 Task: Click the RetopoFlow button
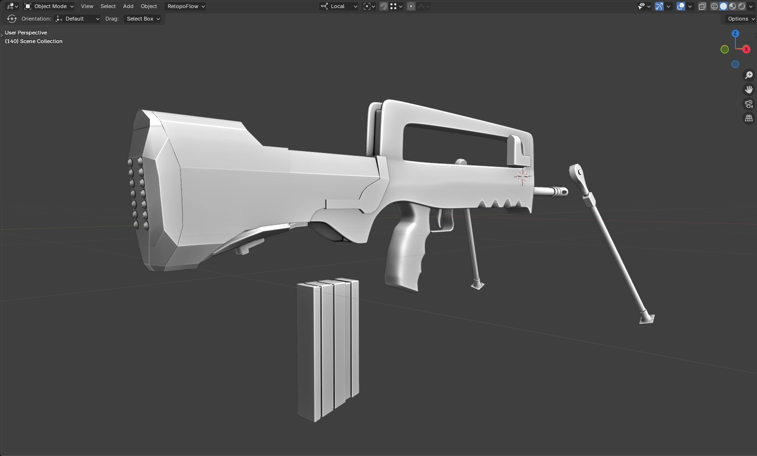coord(186,6)
